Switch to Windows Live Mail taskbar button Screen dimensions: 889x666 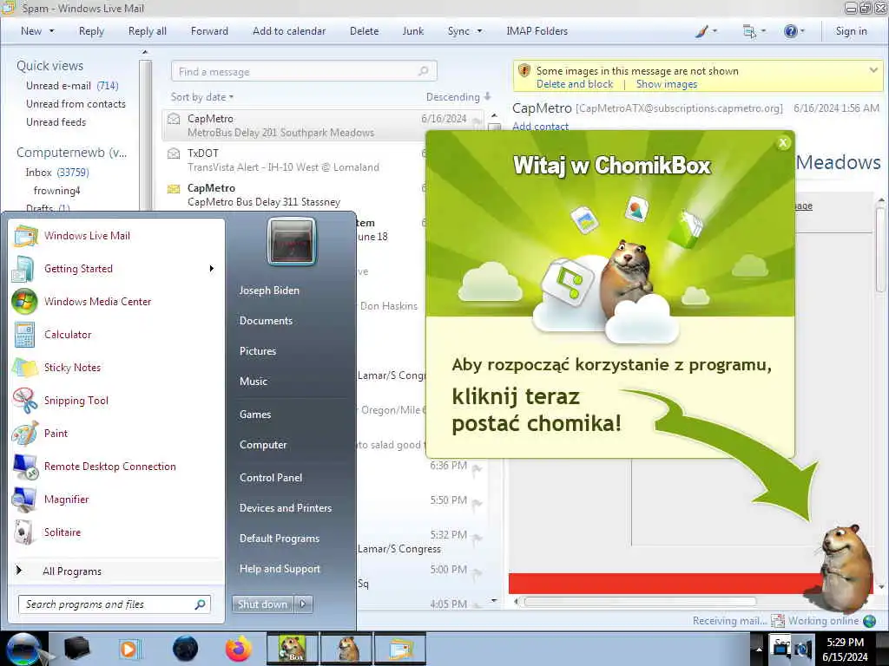pos(399,649)
